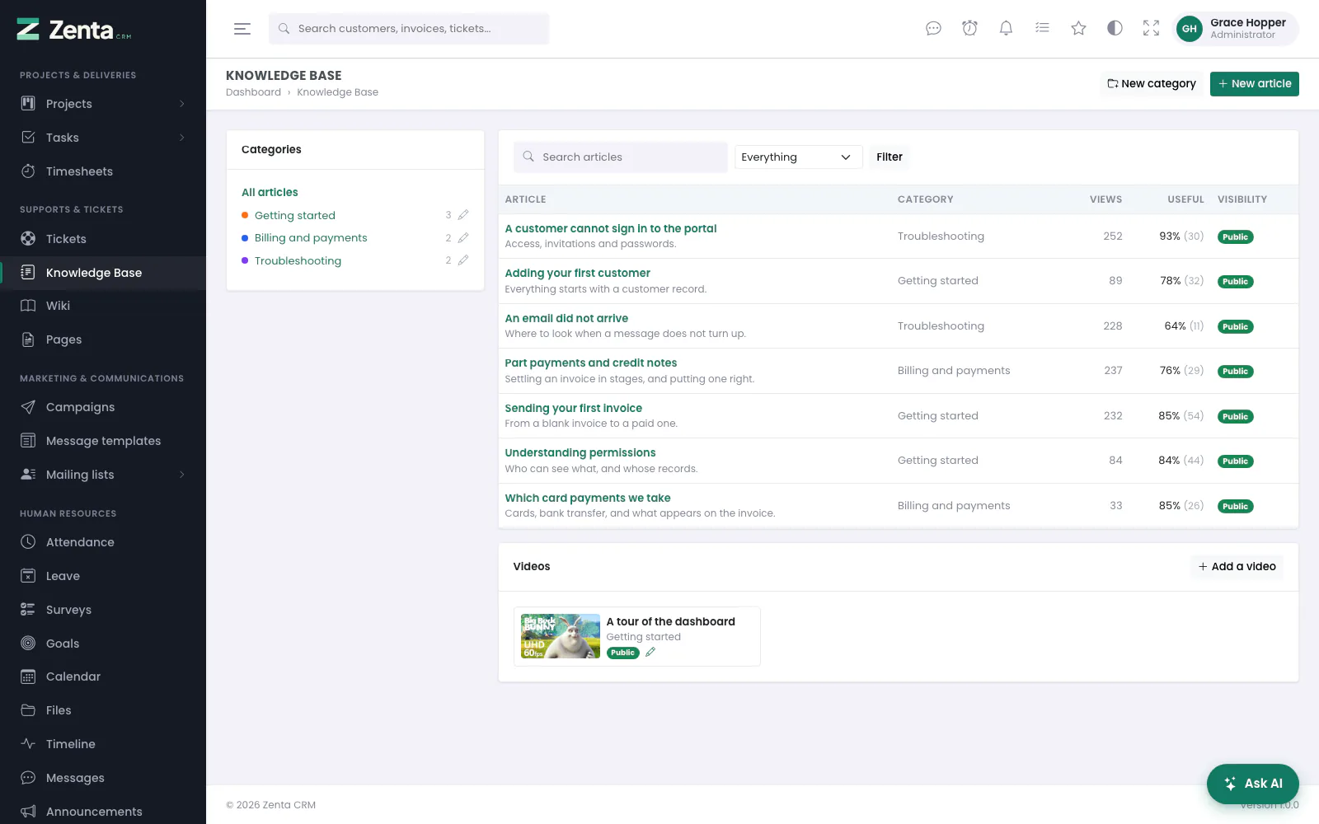The height and width of the screenshot is (824, 1319).
Task: Open Campaigns in the sidebar
Action: click(103, 407)
